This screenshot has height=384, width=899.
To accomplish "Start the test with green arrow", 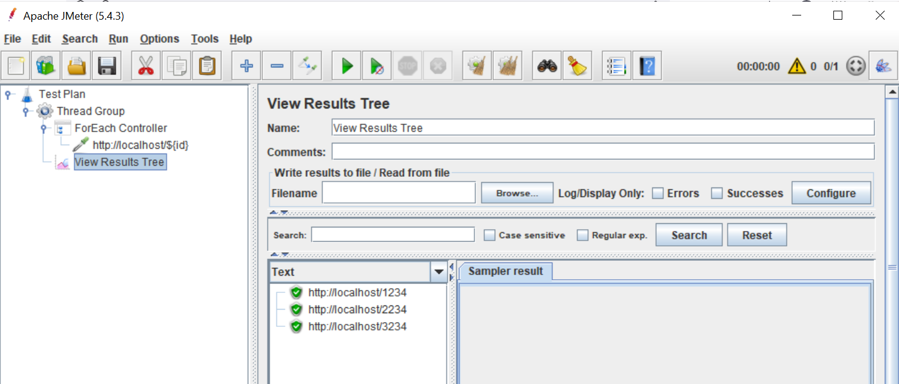I will pyautogui.click(x=347, y=65).
